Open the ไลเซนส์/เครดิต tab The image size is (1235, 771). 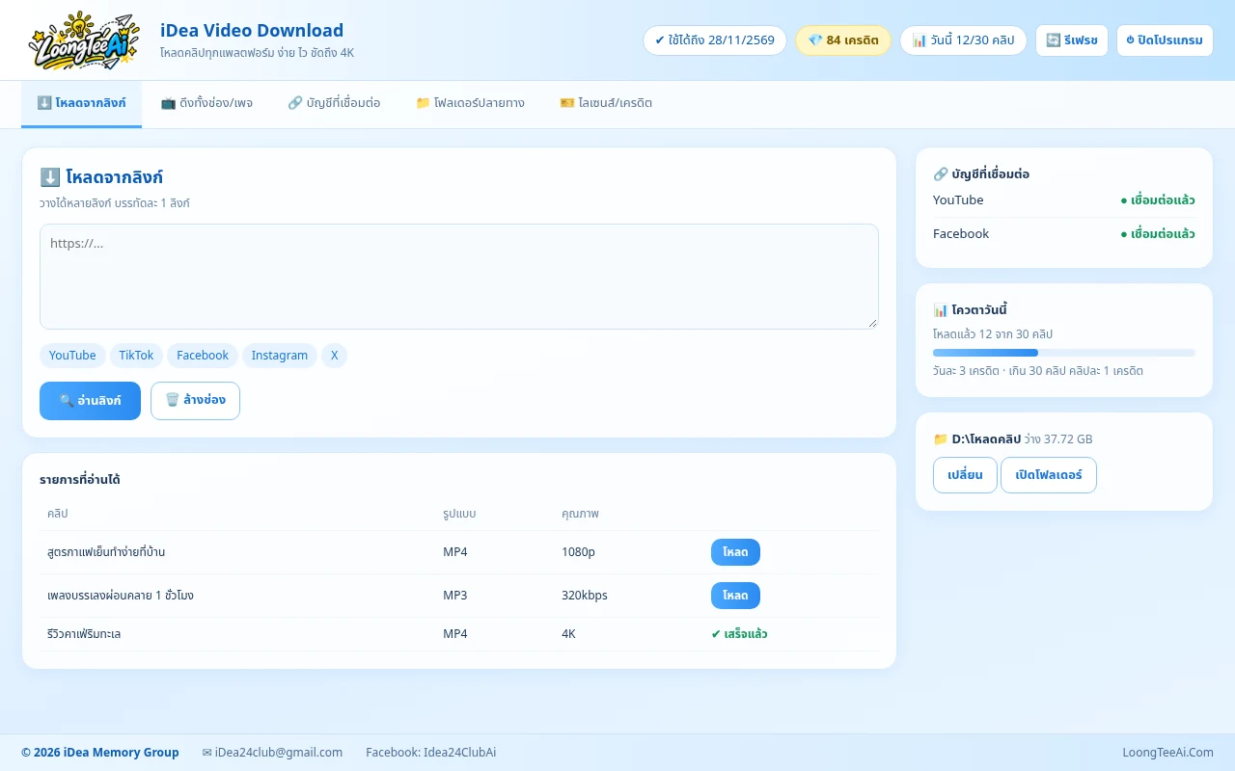click(x=606, y=103)
